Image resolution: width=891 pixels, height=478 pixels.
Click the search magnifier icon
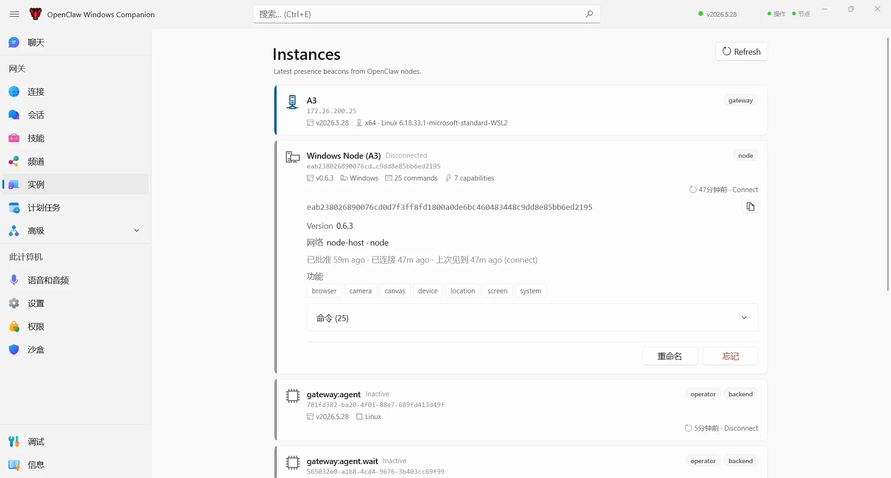point(589,14)
